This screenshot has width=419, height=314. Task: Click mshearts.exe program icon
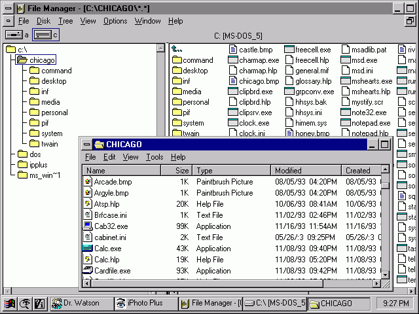pos(346,80)
